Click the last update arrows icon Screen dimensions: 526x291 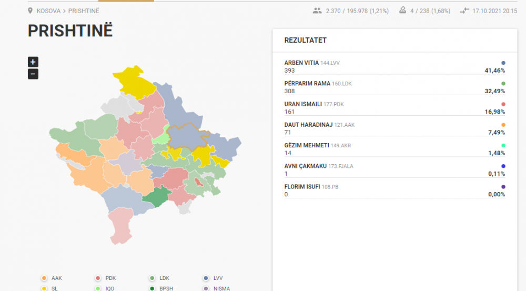(x=463, y=11)
